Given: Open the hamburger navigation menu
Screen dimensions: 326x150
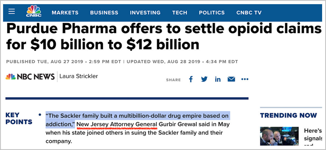Looking at the screenshot, I should (11, 12).
